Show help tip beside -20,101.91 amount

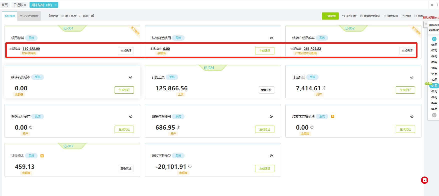[x=190, y=166]
